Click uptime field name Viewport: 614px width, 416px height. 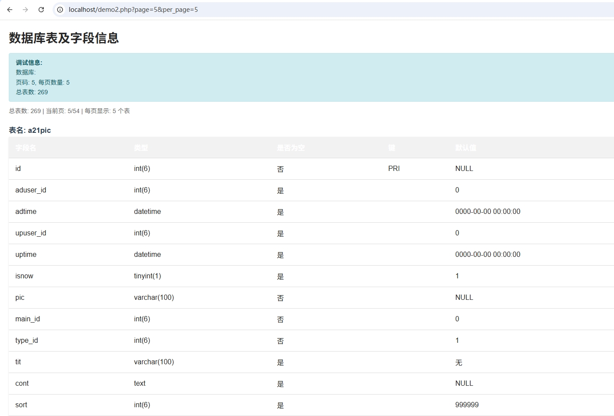coord(26,255)
